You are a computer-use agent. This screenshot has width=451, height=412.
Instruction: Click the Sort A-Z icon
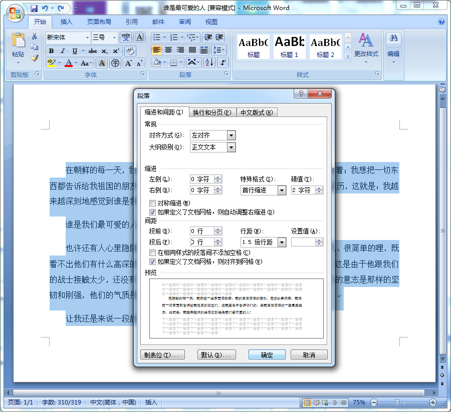pyautogui.click(x=209, y=62)
